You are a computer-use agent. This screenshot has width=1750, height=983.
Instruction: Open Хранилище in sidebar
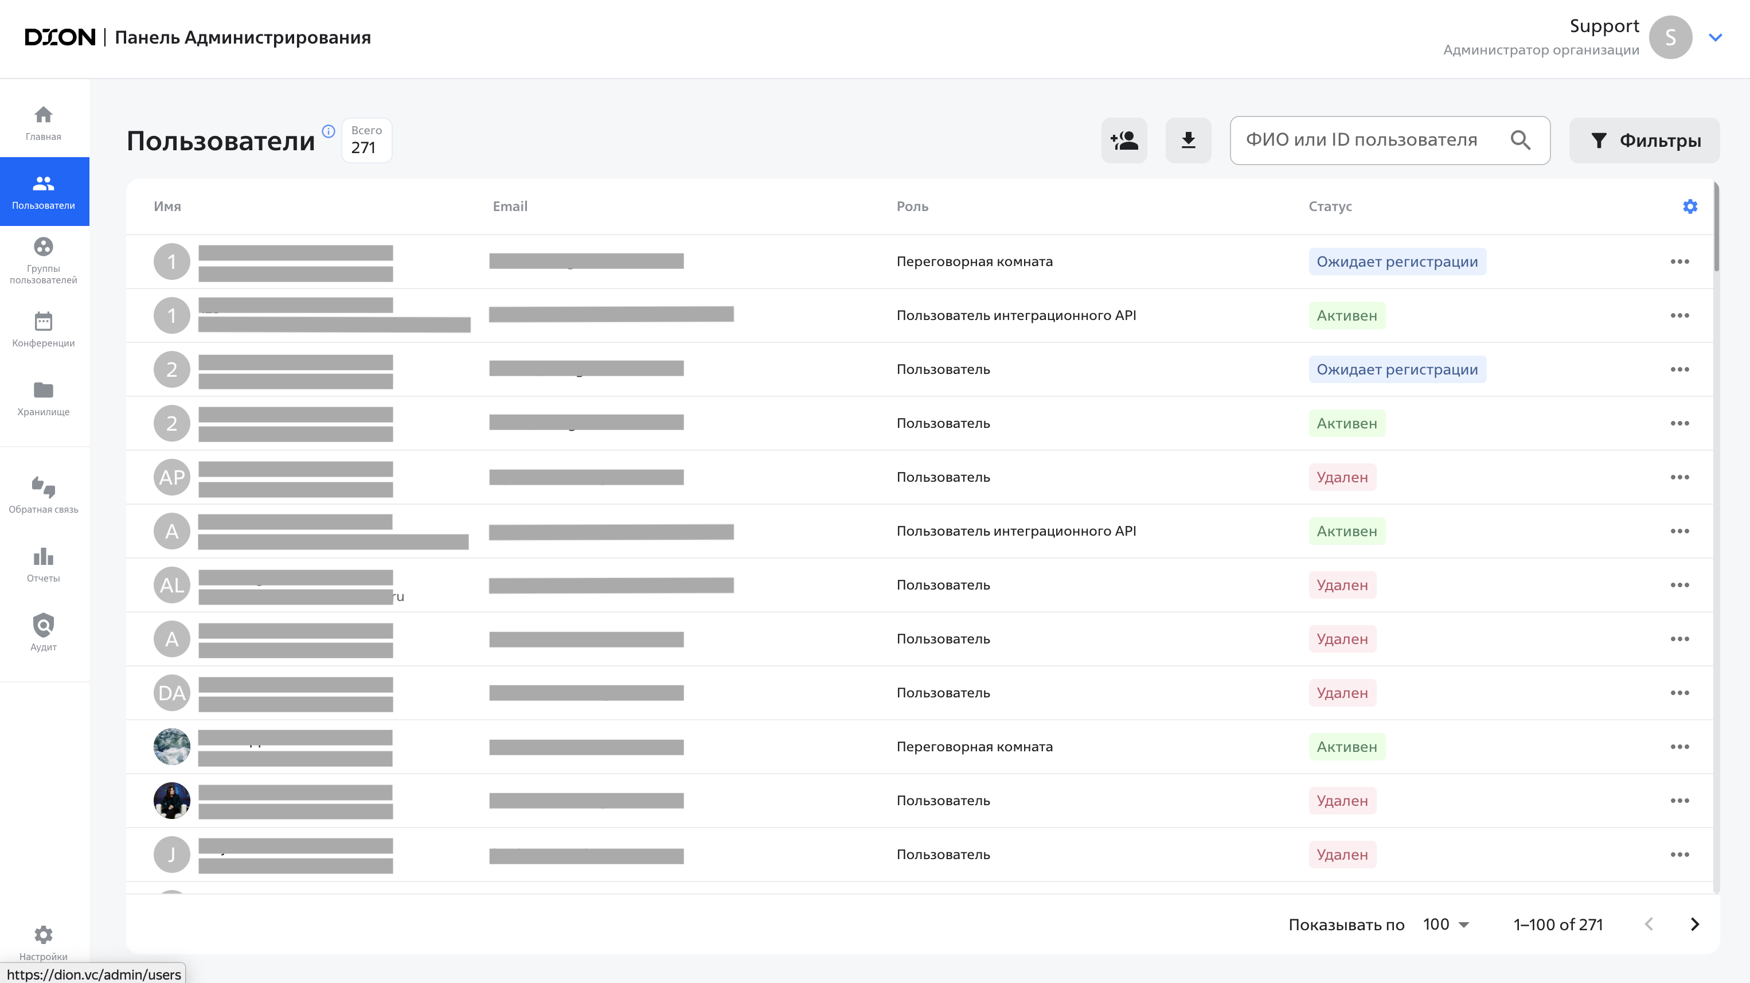click(44, 398)
